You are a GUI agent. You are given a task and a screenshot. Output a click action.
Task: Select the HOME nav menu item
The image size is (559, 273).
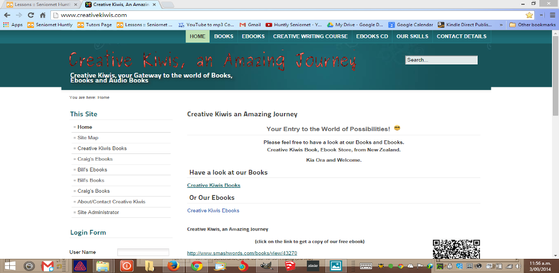point(198,37)
